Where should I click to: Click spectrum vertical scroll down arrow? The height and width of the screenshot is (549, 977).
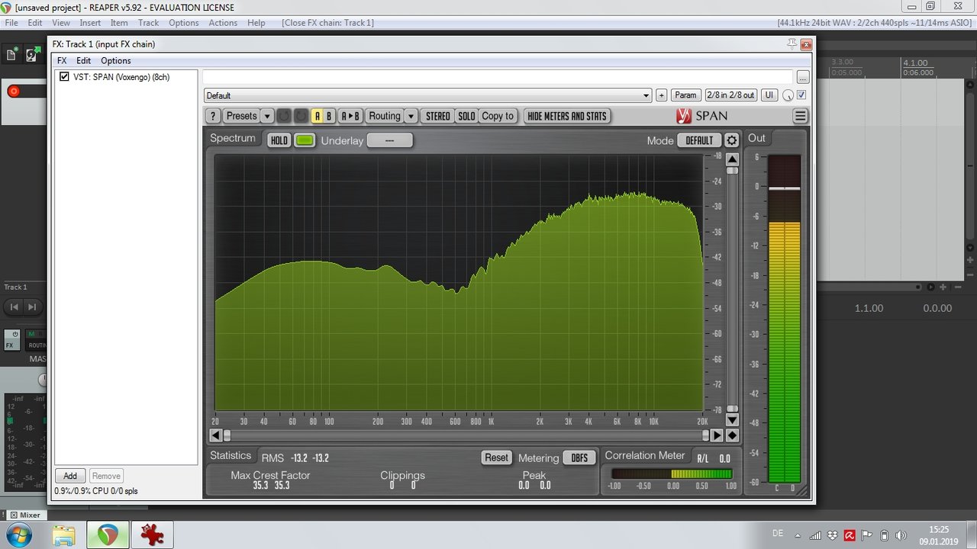(x=732, y=420)
